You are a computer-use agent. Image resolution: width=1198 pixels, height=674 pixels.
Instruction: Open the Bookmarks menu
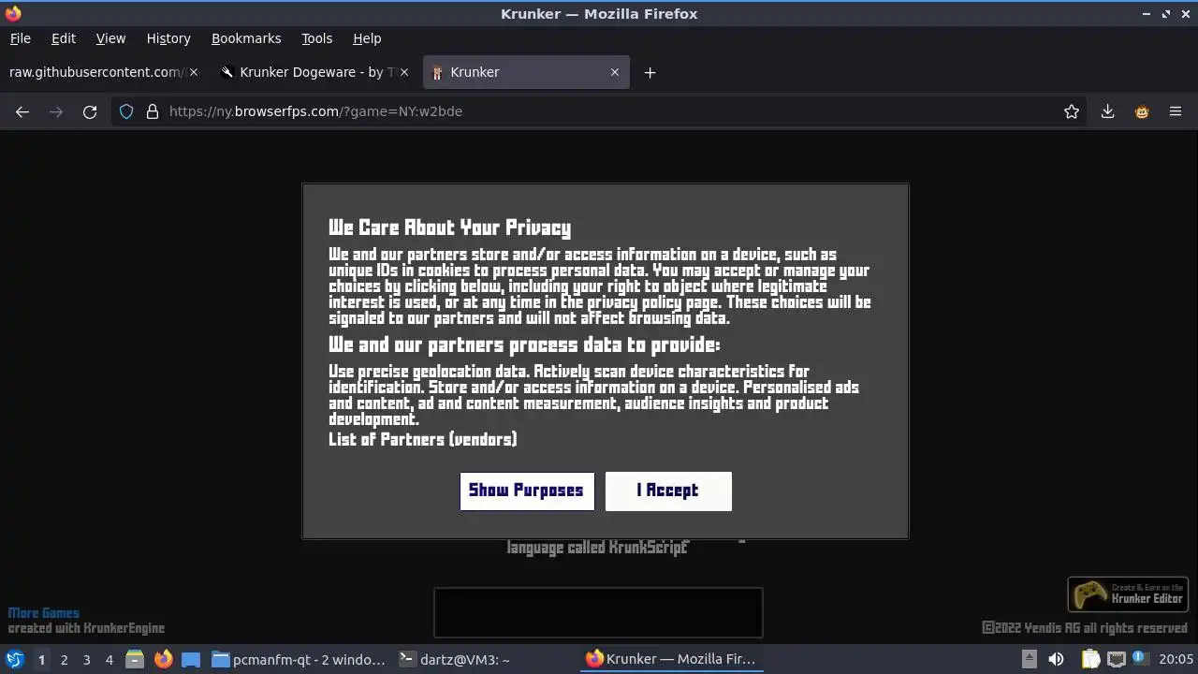pyautogui.click(x=246, y=38)
